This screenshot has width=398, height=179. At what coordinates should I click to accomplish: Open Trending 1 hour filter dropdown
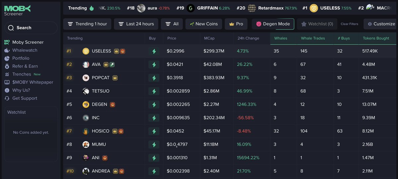(87, 24)
